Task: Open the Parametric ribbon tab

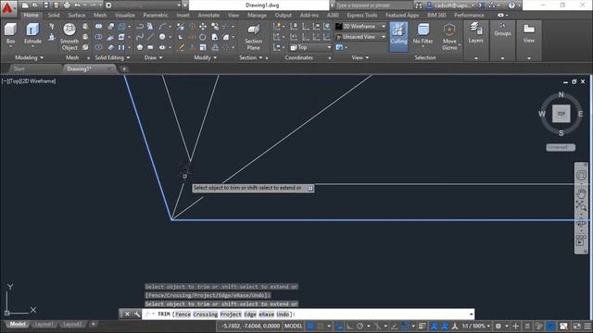Action: (156, 15)
